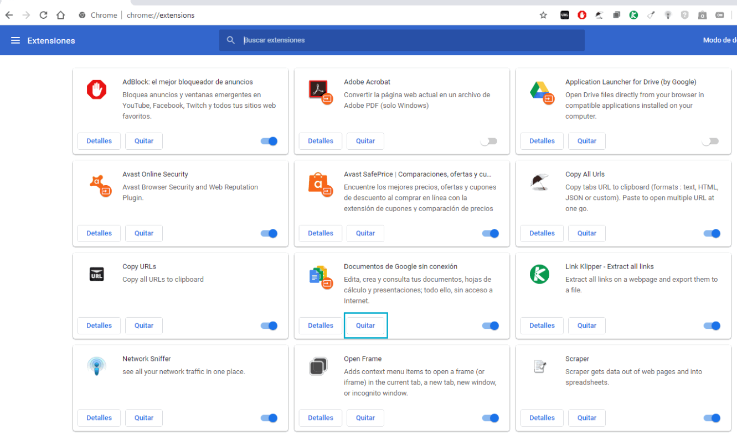Image resolution: width=737 pixels, height=436 pixels.
Task: Go to the home page icon
Action: click(61, 15)
